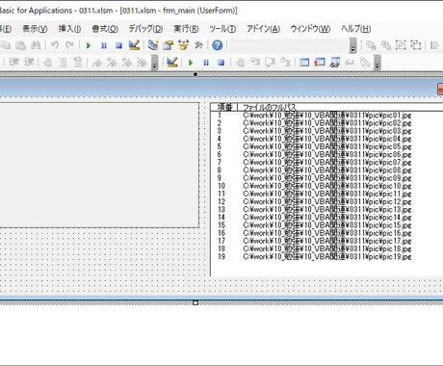Toggle Design Mode in Standard toolbar
The image size is (443, 366).
point(134,45)
